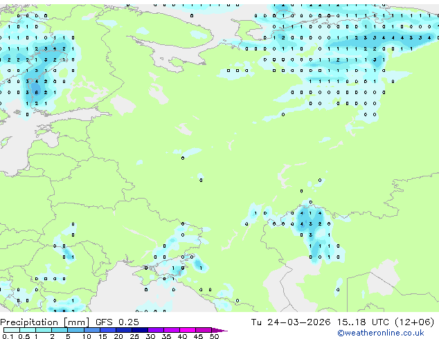This screenshot has width=439, height=339.
Task: Click the lightest 0.1–0.5 mm legend swatch
Action: click(x=12, y=330)
